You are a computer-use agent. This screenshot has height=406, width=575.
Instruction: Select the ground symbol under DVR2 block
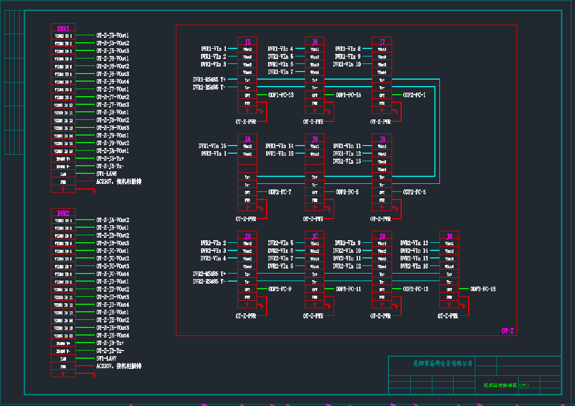63,374
